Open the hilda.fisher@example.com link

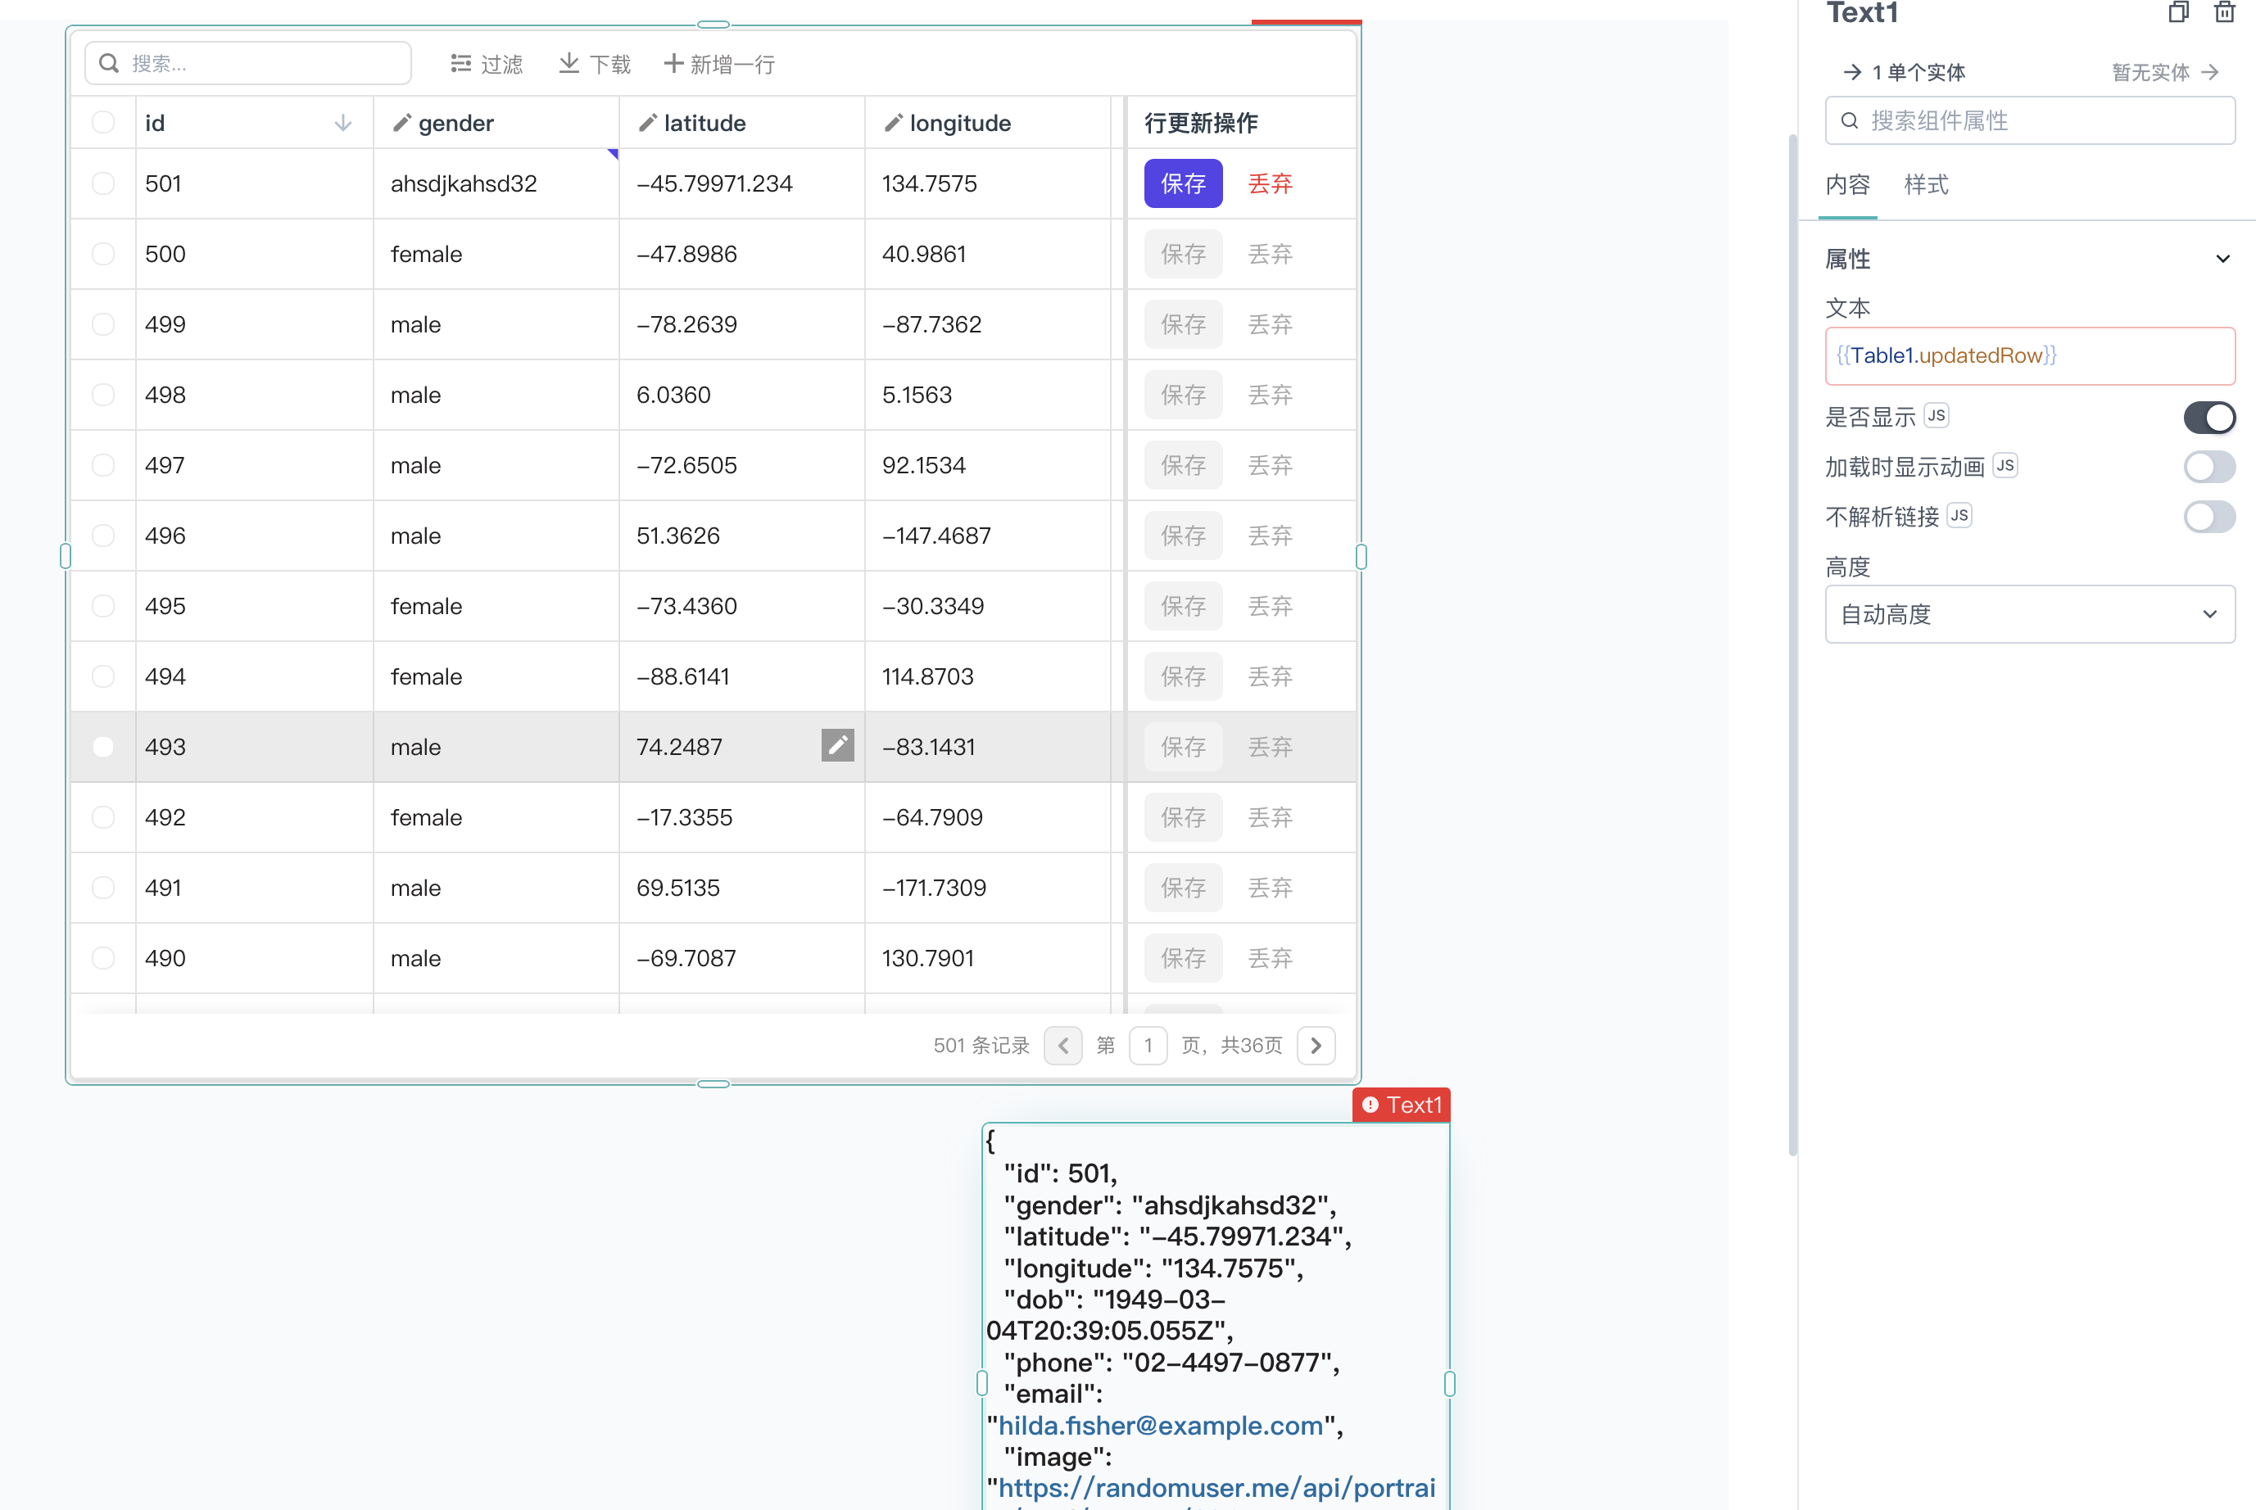click(x=1161, y=1426)
